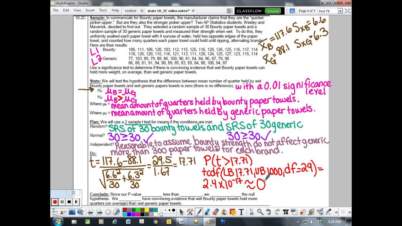Viewport: 402px width, 226px height.
Task: Open the Tools hammer-and-wrench icon
Action: click(x=190, y=212)
